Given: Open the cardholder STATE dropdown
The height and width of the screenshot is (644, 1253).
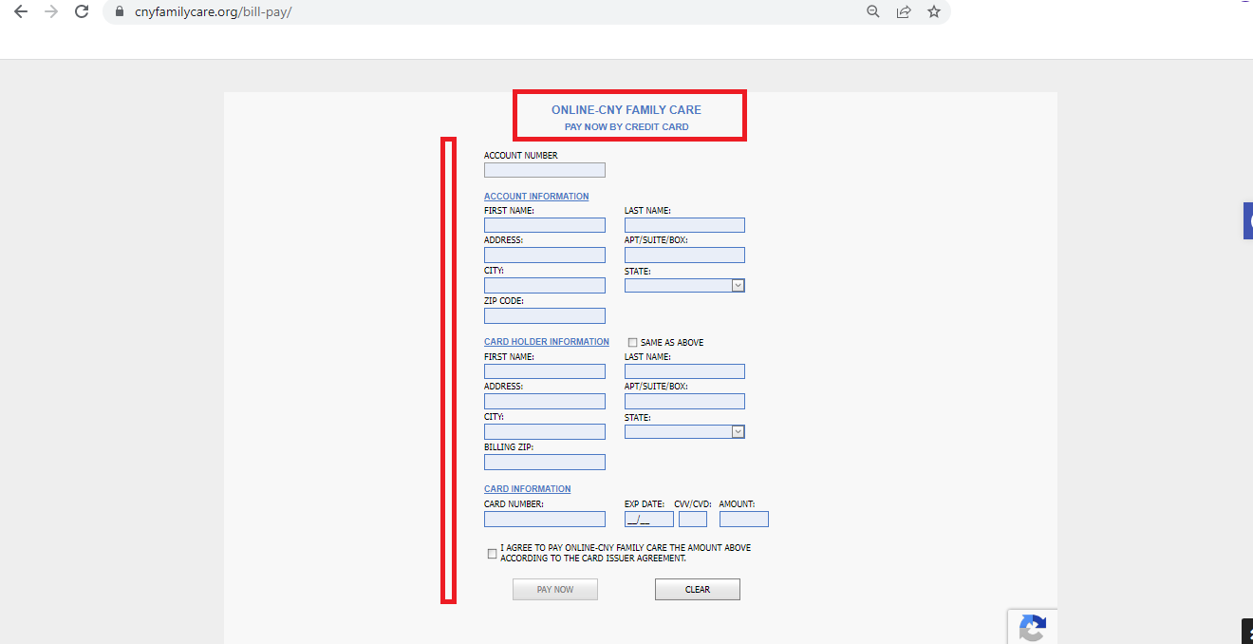Looking at the screenshot, I should point(738,431).
